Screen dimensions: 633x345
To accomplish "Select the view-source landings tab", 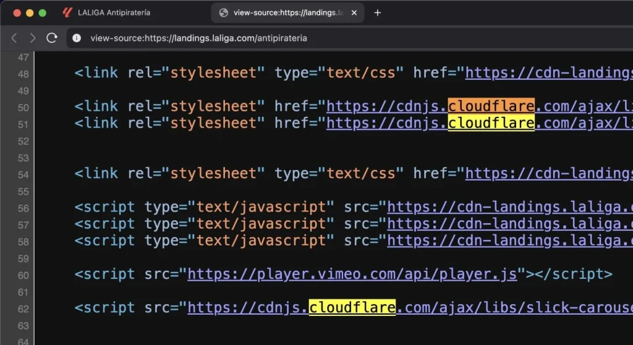I will click(288, 12).
